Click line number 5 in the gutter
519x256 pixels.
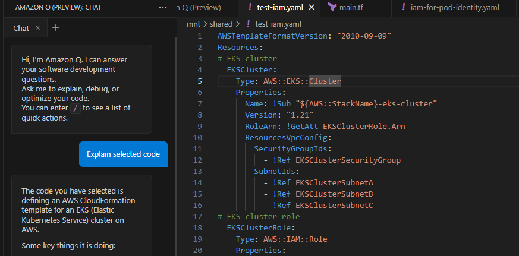(x=200, y=81)
